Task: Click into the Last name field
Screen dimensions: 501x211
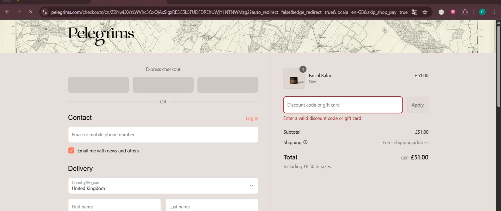Action: click(x=212, y=205)
